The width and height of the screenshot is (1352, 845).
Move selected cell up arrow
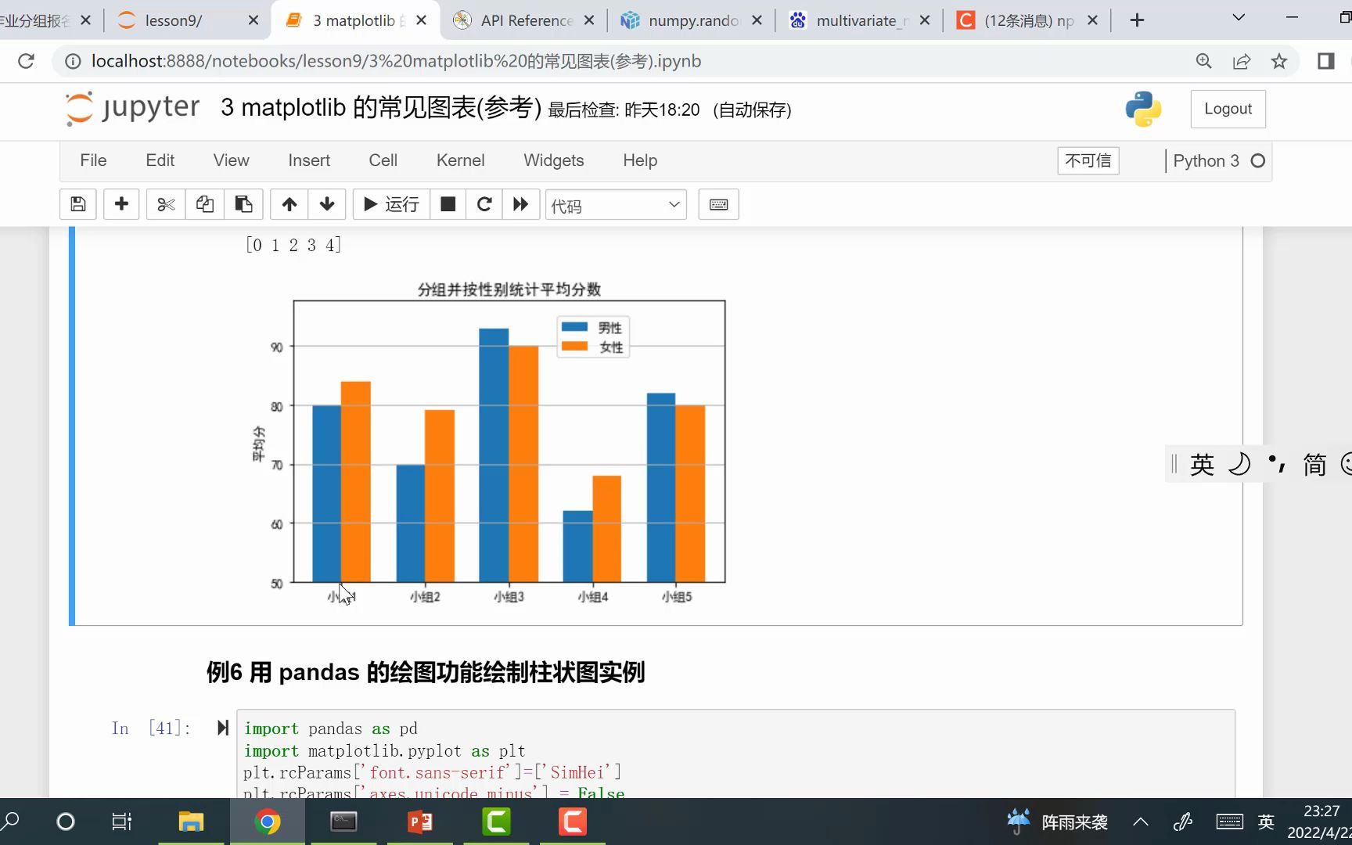289,204
